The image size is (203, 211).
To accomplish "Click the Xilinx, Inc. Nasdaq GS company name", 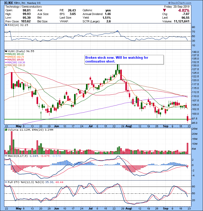I will coord(27,3).
